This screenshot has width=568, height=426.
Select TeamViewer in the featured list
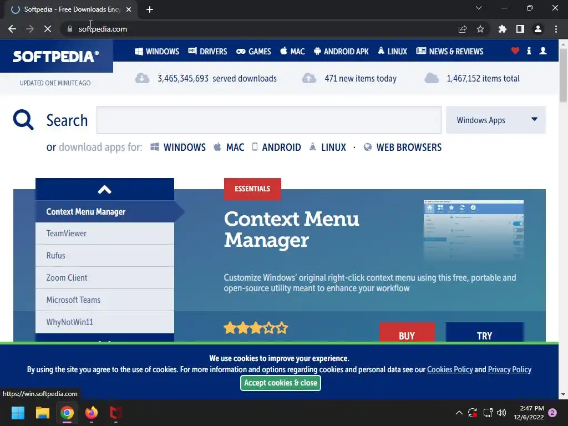[105, 234]
